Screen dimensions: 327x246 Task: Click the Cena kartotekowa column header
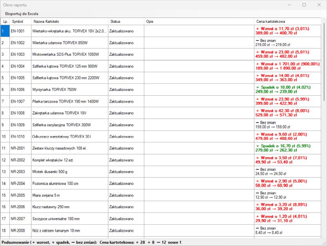point(288,22)
